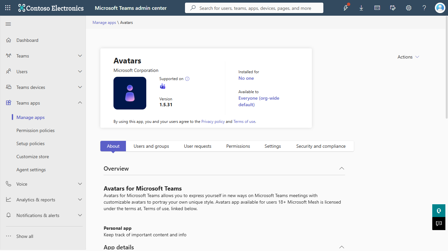
Task: Click the Contoso Electronics logo
Action: pyautogui.click(x=51, y=8)
